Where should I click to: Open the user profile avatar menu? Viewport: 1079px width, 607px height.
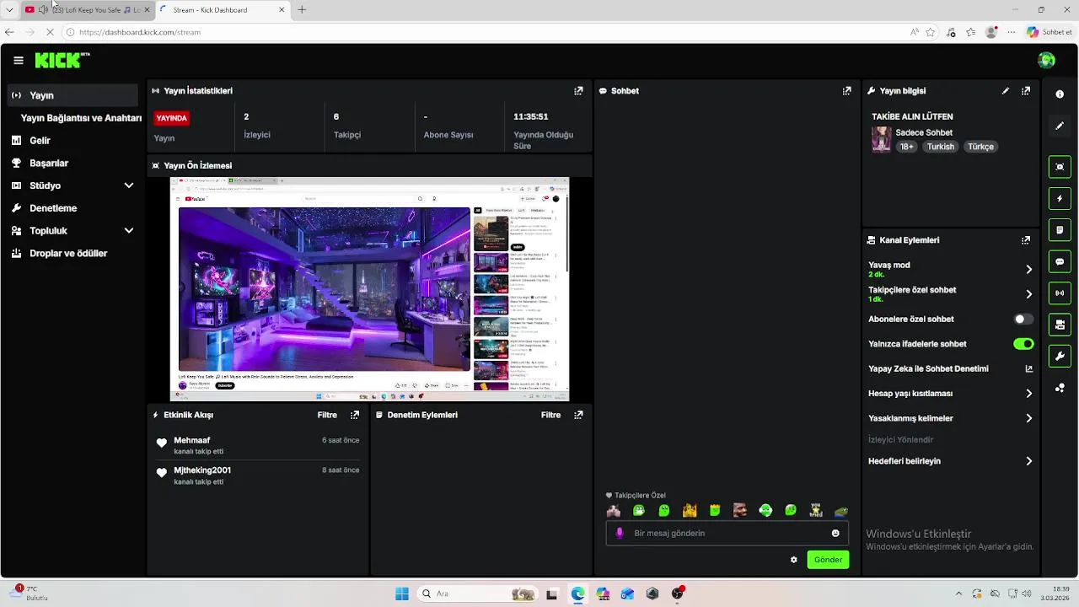coord(1046,60)
